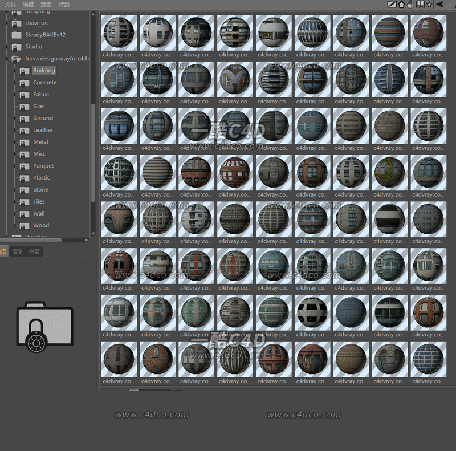
Task: Click the tree panel scroll-down arrow
Action: point(93,233)
